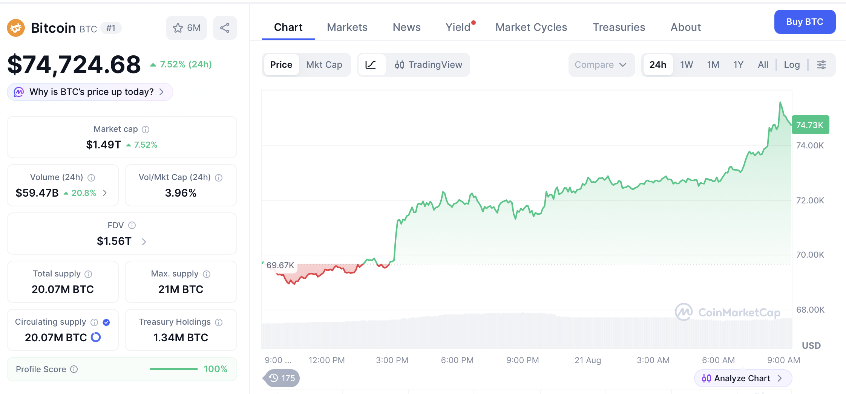This screenshot has height=394, width=846.
Task: Click the Market cap info icon
Action: coord(146,130)
